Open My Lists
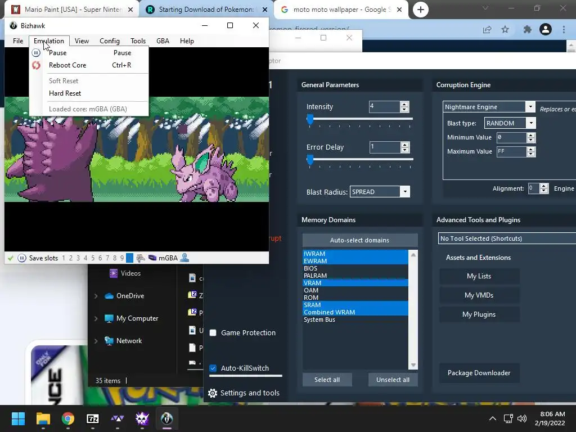This screenshot has width=576, height=432. 479,276
